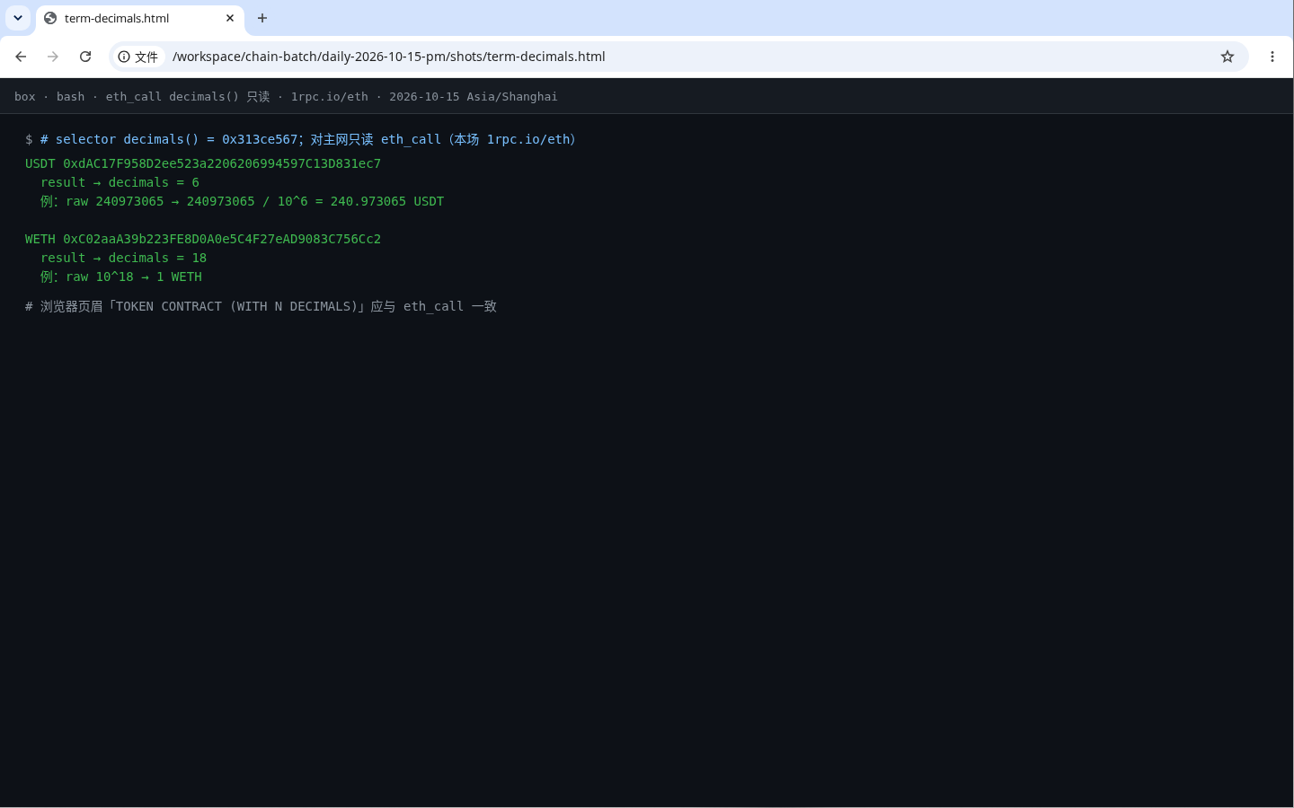Expand the tab search dropdown arrow
Viewport: 1294px width, 808px height.
coord(18,18)
